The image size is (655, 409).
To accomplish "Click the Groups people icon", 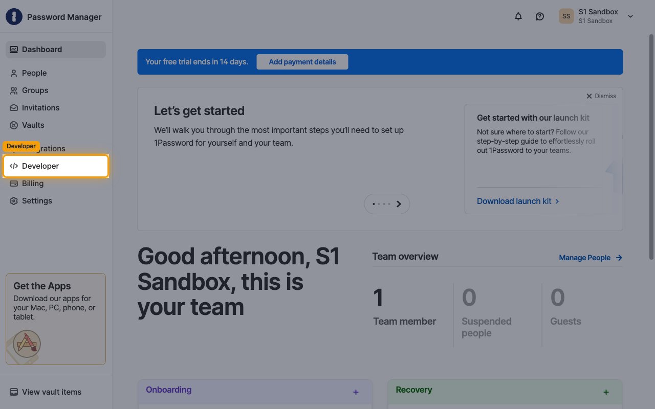I will (14, 90).
